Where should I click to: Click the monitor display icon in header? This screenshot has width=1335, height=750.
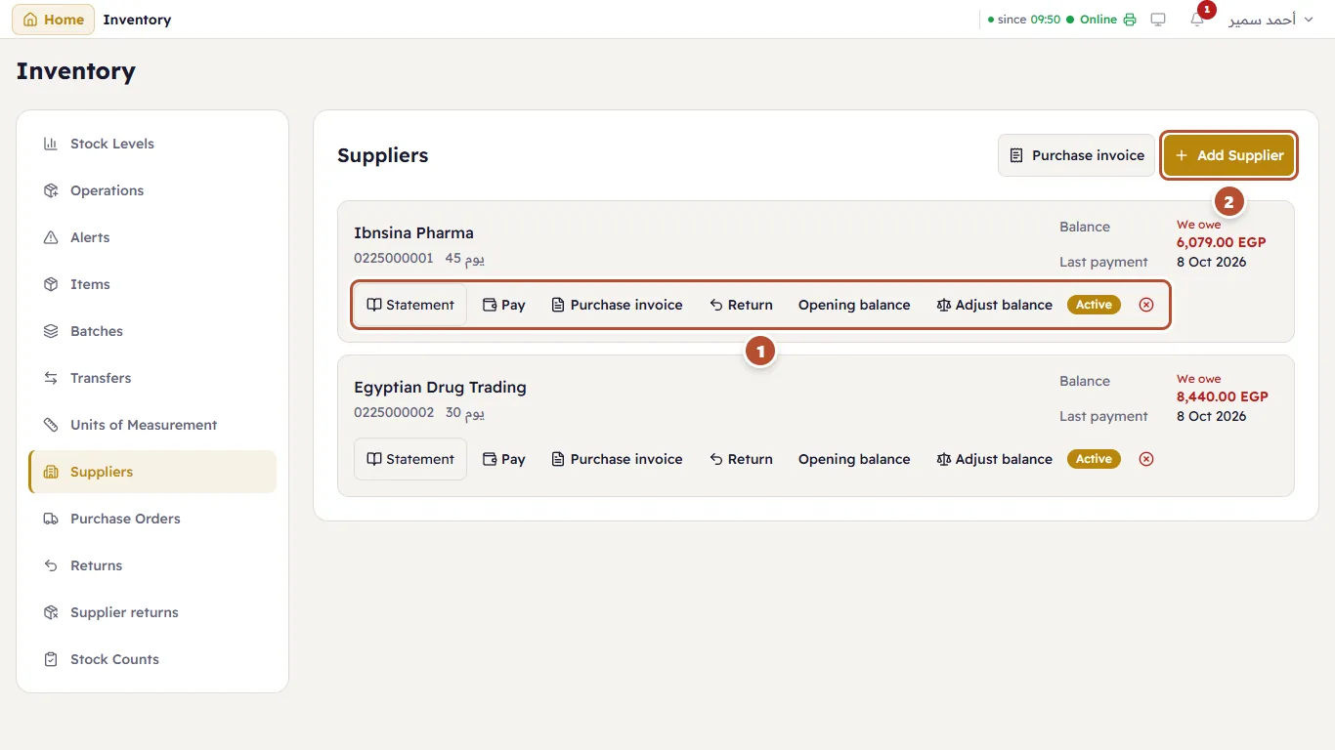pos(1158,20)
